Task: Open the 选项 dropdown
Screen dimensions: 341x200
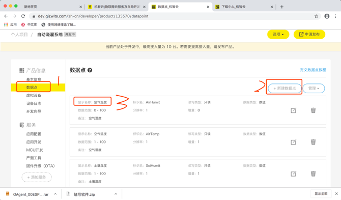Action: point(278,34)
